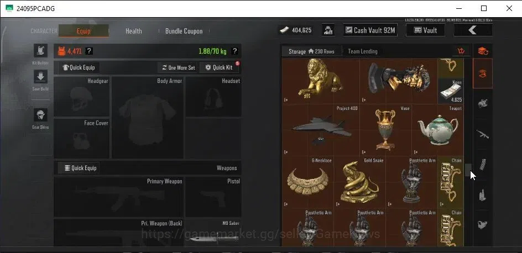Switch to the Team Lending tab
Viewport: 522px width, 253px height.
point(363,51)
